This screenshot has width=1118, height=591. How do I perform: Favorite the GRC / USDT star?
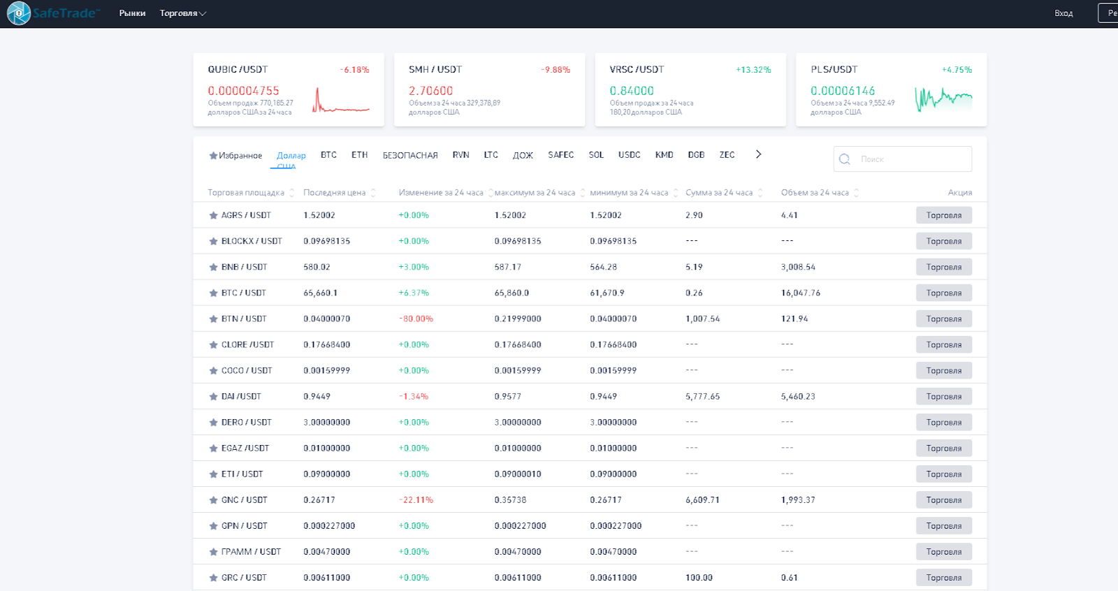pyautogui.click(x=213, y=577)
